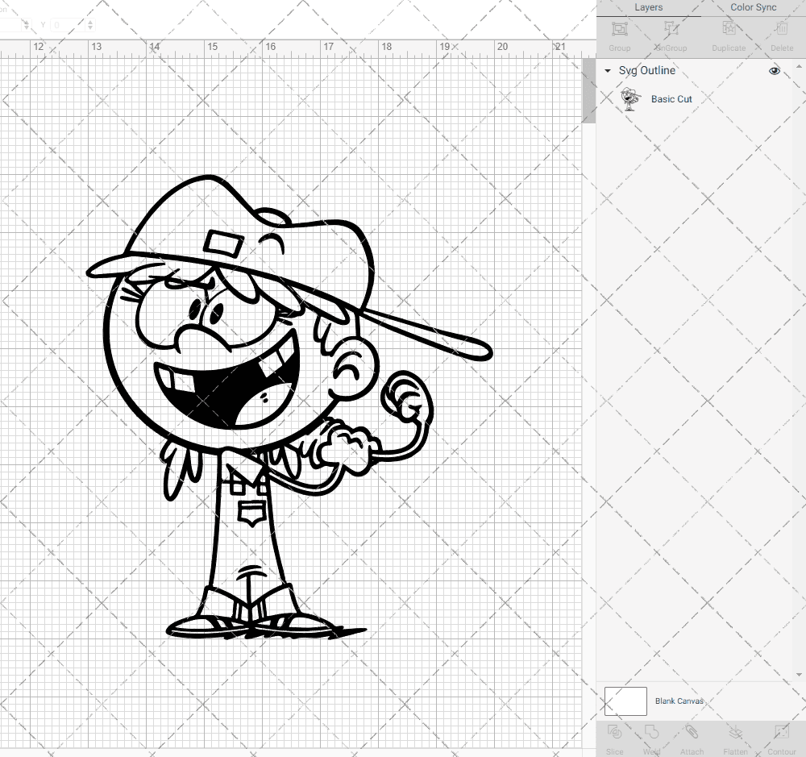806x757 pixels.
Task: Collapse the Svg Outline group
Action: point(607,71)
